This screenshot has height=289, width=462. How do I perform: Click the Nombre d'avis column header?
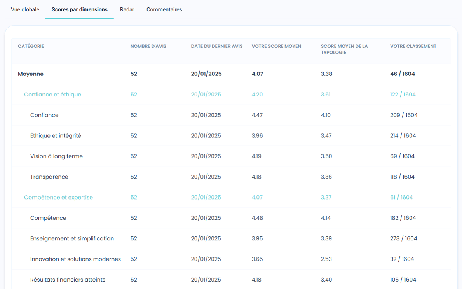(148, 46)
